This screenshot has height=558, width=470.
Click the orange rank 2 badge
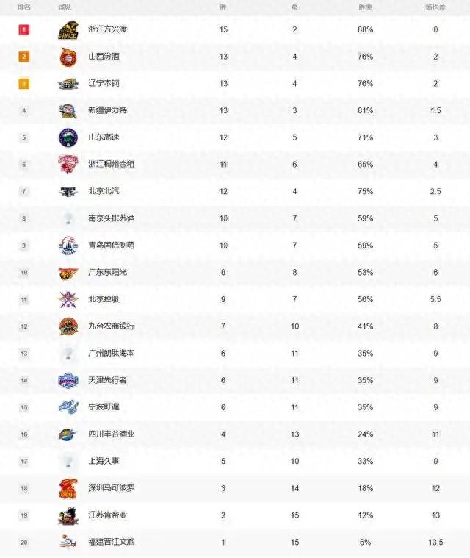click(x=24, y=57)
